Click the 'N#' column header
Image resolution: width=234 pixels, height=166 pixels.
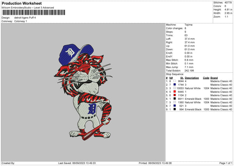tap(171, 78)
